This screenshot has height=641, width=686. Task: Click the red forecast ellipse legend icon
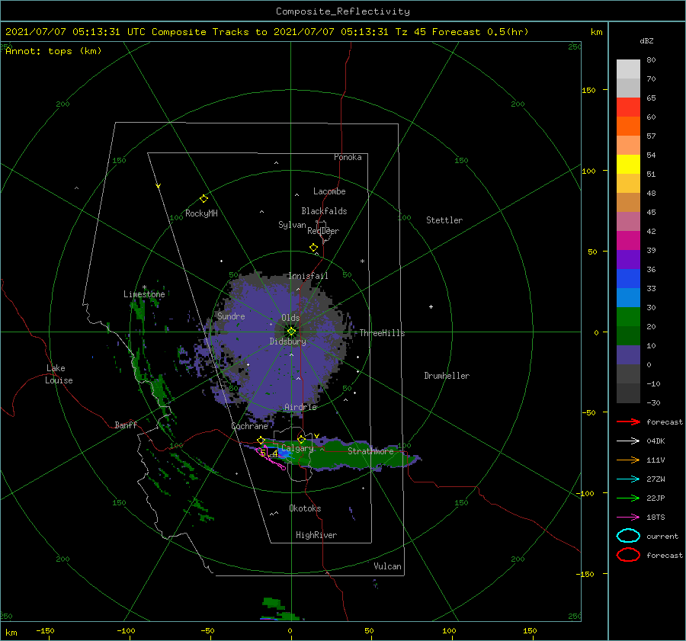[628, 555]
